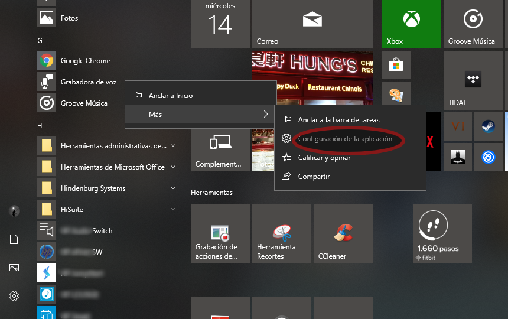This screenshot has width=508, height=319.
Task: Open the paint-brush app tile below the Store tile
Action: (x=396, y=93)
